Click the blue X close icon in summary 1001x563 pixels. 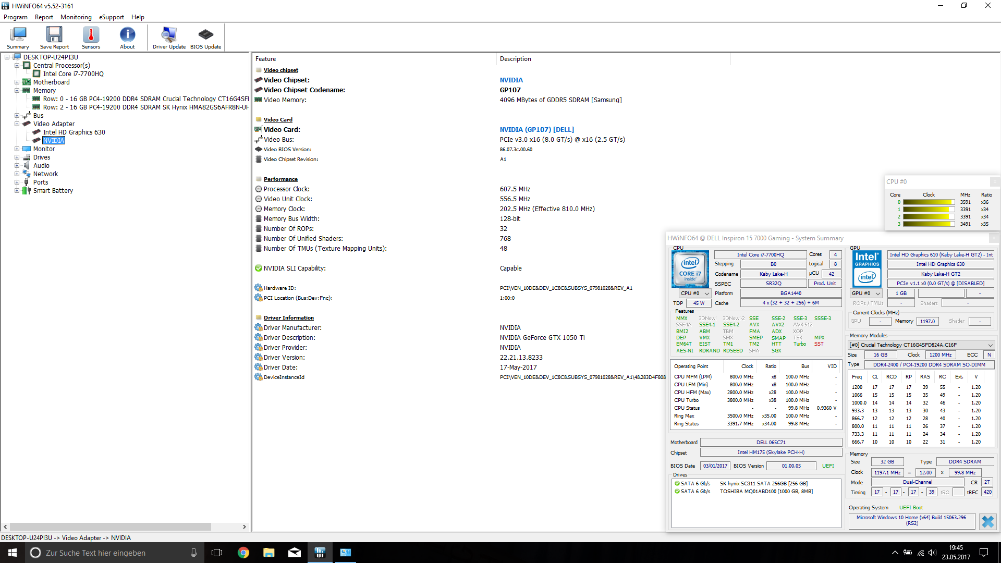987,521
